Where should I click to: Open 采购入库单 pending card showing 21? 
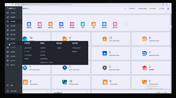point(111,39)
